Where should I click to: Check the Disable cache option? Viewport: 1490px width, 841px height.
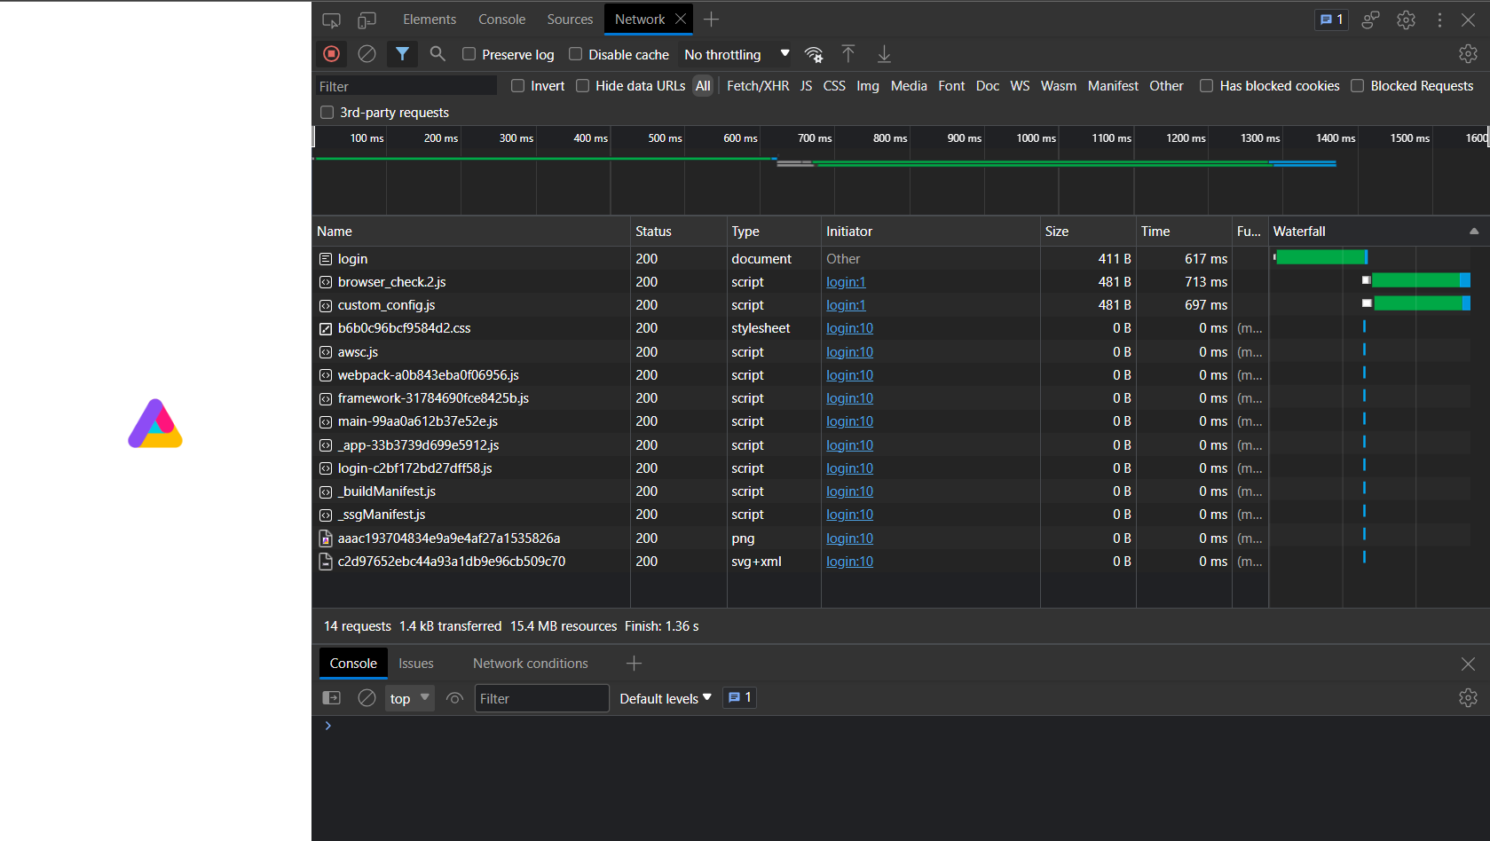pyautogui.click(x=576, y=54)
